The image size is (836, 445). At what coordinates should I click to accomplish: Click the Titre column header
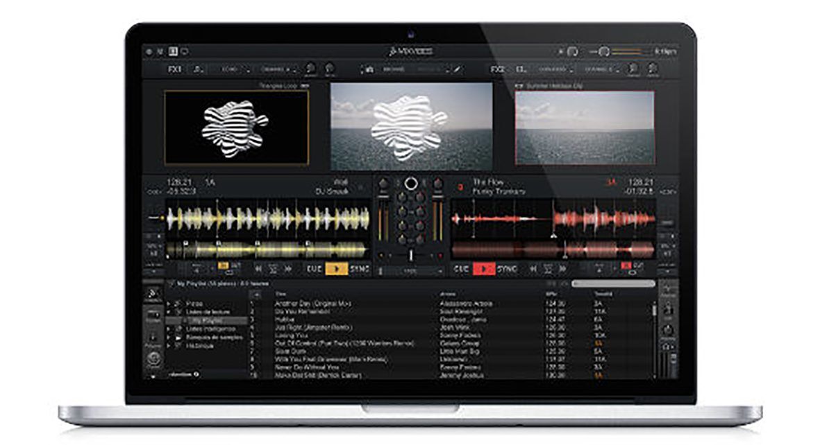click(281, 295)
